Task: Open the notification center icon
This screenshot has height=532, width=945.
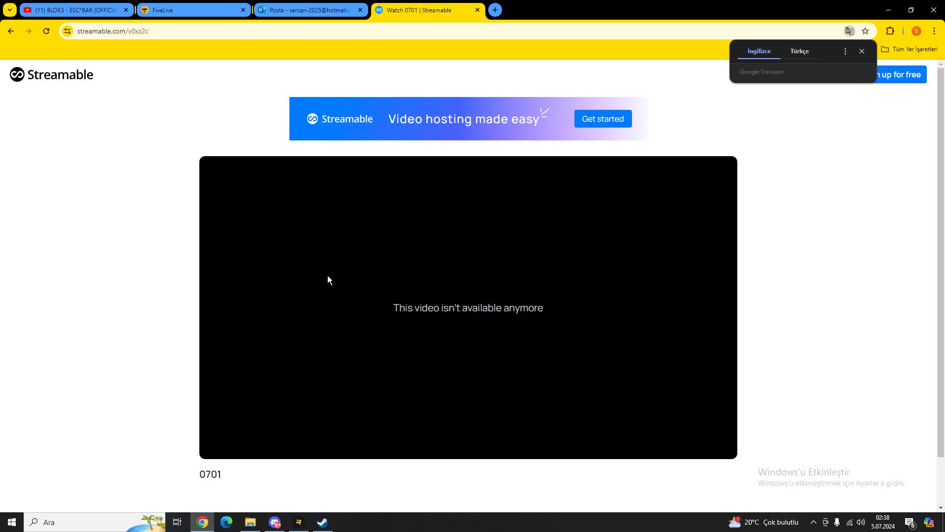Action: point(910,523)
